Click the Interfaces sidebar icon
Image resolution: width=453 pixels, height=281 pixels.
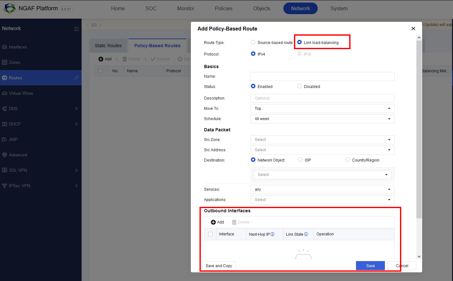coord(4,47)
